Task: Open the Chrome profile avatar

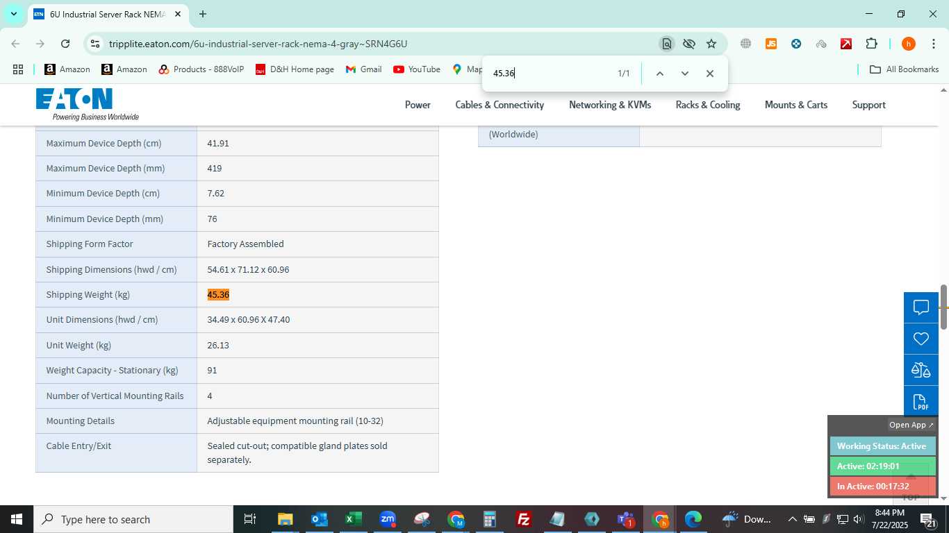Action: pos(908,44)
